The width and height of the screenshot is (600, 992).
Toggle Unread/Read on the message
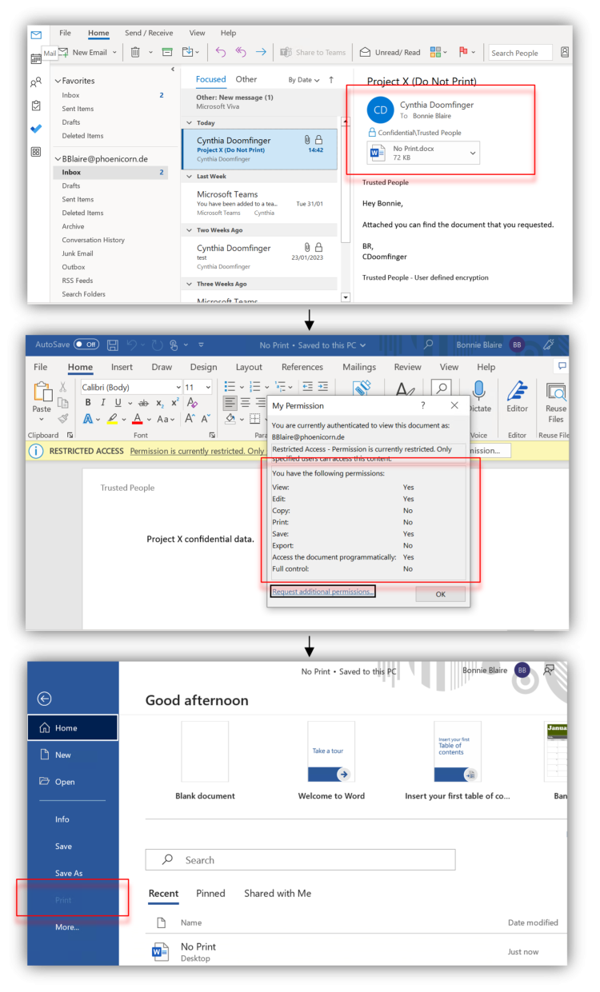coord(390,53)
